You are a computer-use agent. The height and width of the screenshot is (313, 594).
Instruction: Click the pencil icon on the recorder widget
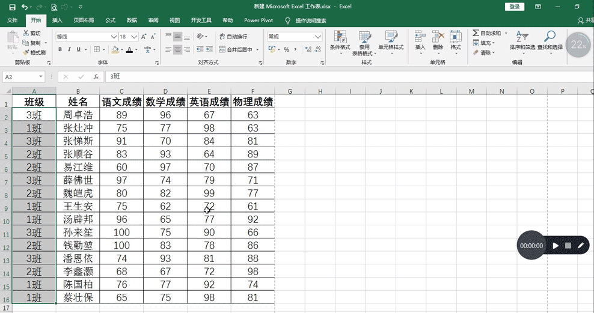[580, 246]
